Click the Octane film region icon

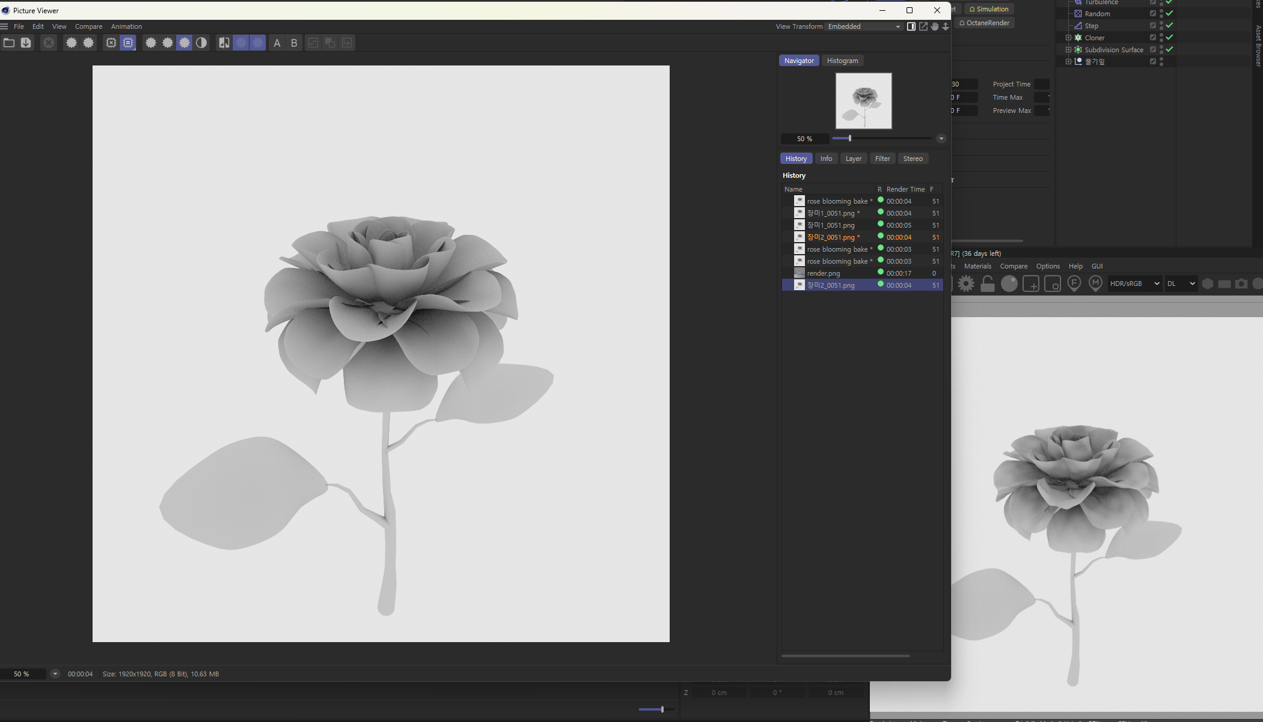click(1053, 284)
